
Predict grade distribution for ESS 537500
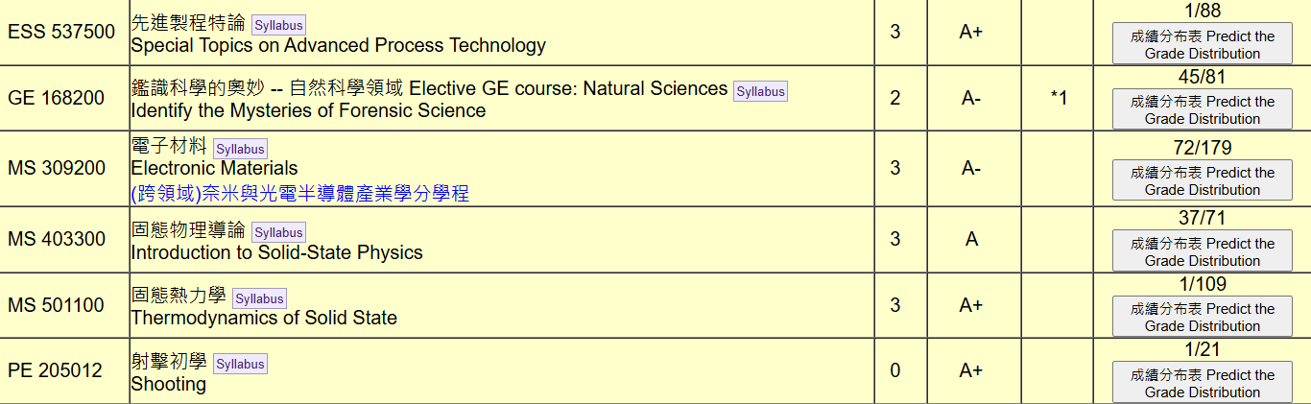[1202, 45]
